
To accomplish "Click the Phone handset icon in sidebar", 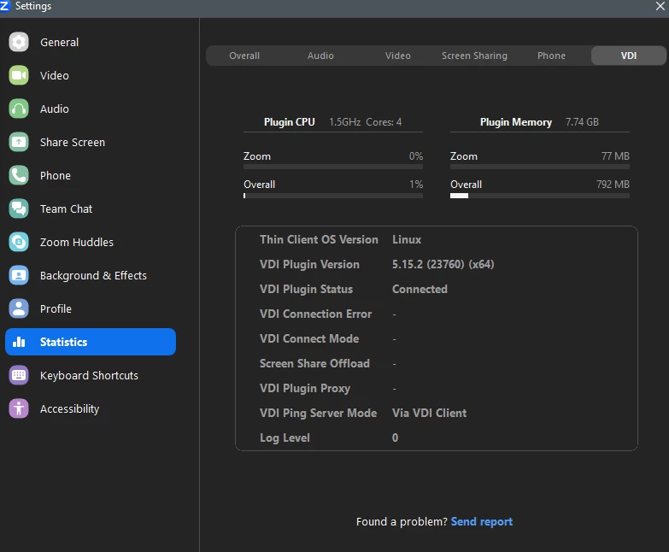I will 19,175.
